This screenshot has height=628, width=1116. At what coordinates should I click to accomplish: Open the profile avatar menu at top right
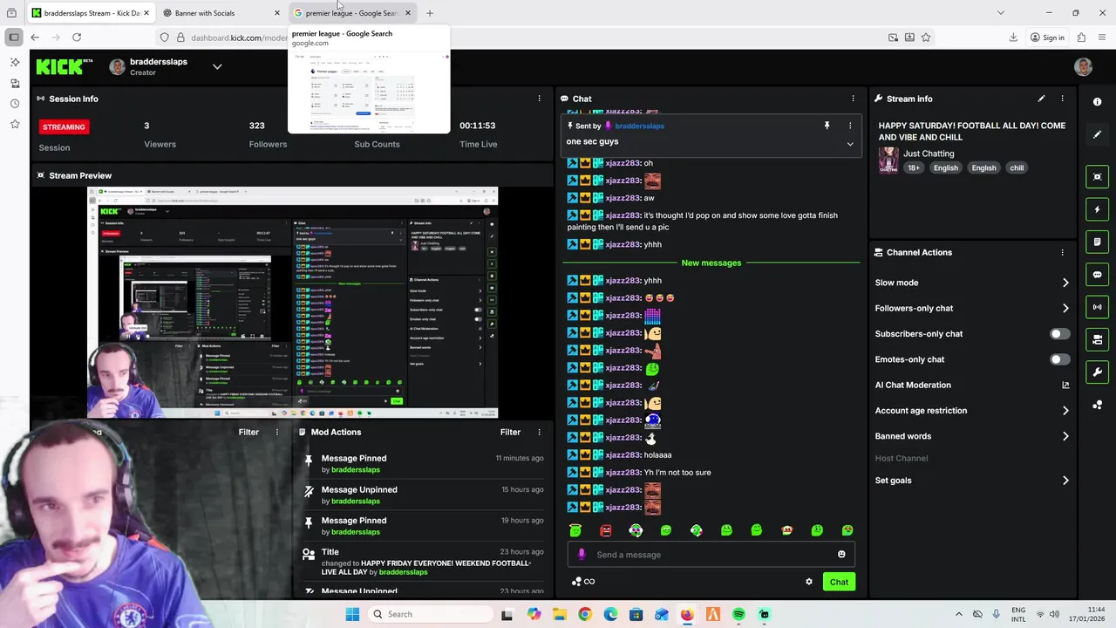[x=1083, y=67]
